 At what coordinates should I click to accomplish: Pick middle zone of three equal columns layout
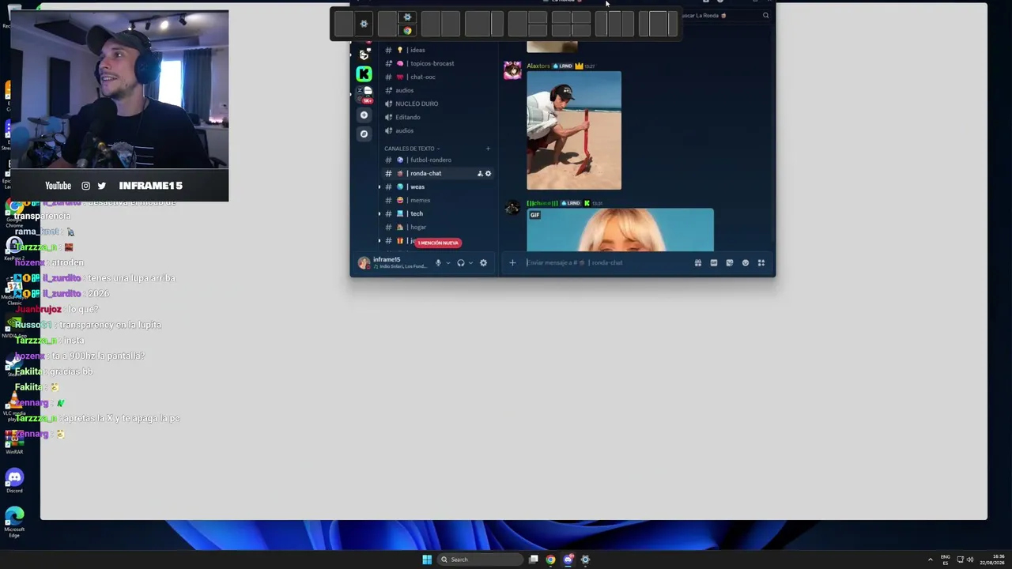[x=614, y=24]
